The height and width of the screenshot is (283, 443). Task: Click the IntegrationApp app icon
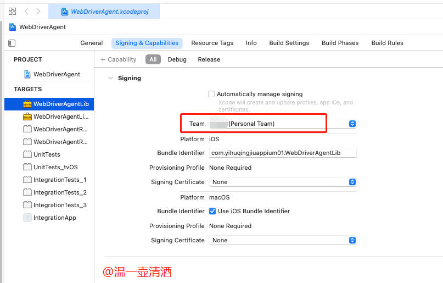(27, 218)
